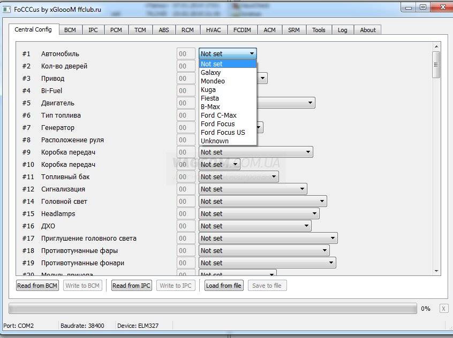Click the #4 Bi-Fuel label
Screen dimensions: 453x338
tap(52, 90)
